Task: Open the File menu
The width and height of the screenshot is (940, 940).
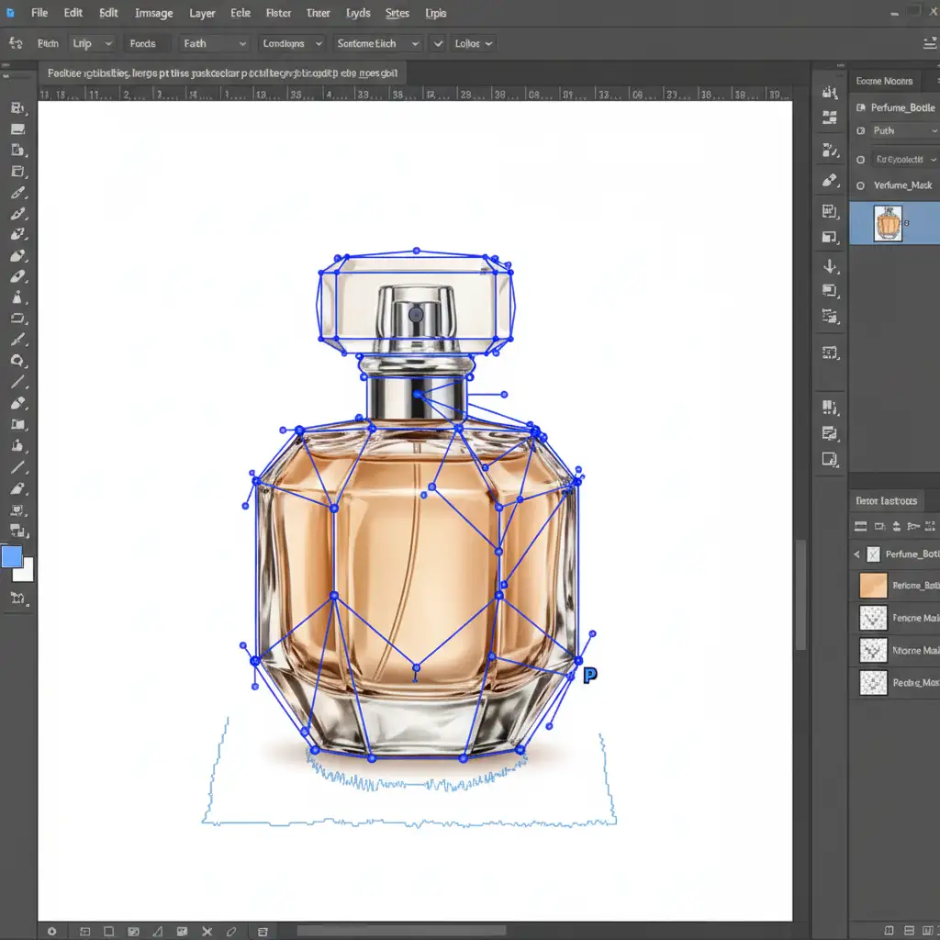Action: click(39, 13)
